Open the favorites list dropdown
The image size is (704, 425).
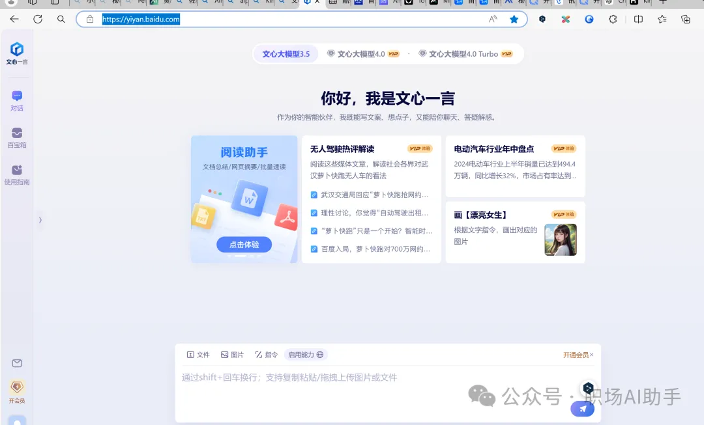tap(662, 19)
